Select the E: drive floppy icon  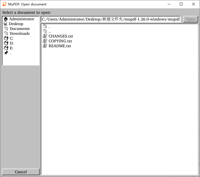click(6, 48)
